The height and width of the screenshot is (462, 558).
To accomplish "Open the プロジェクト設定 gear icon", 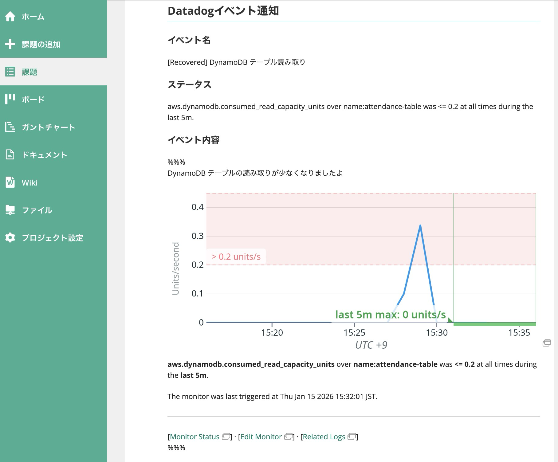I will [x=10, y=237].
